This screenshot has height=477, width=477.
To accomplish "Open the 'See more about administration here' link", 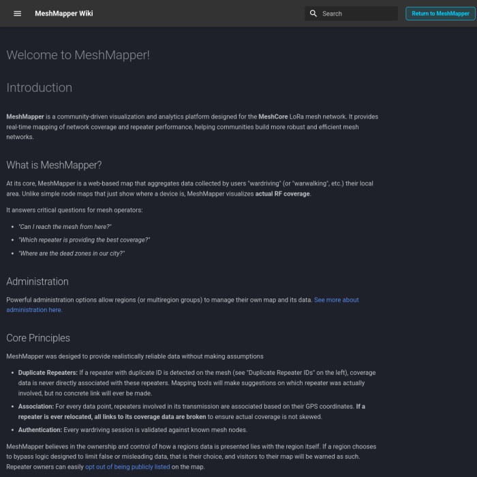I will pyautogui.click(x=336, y=300).
